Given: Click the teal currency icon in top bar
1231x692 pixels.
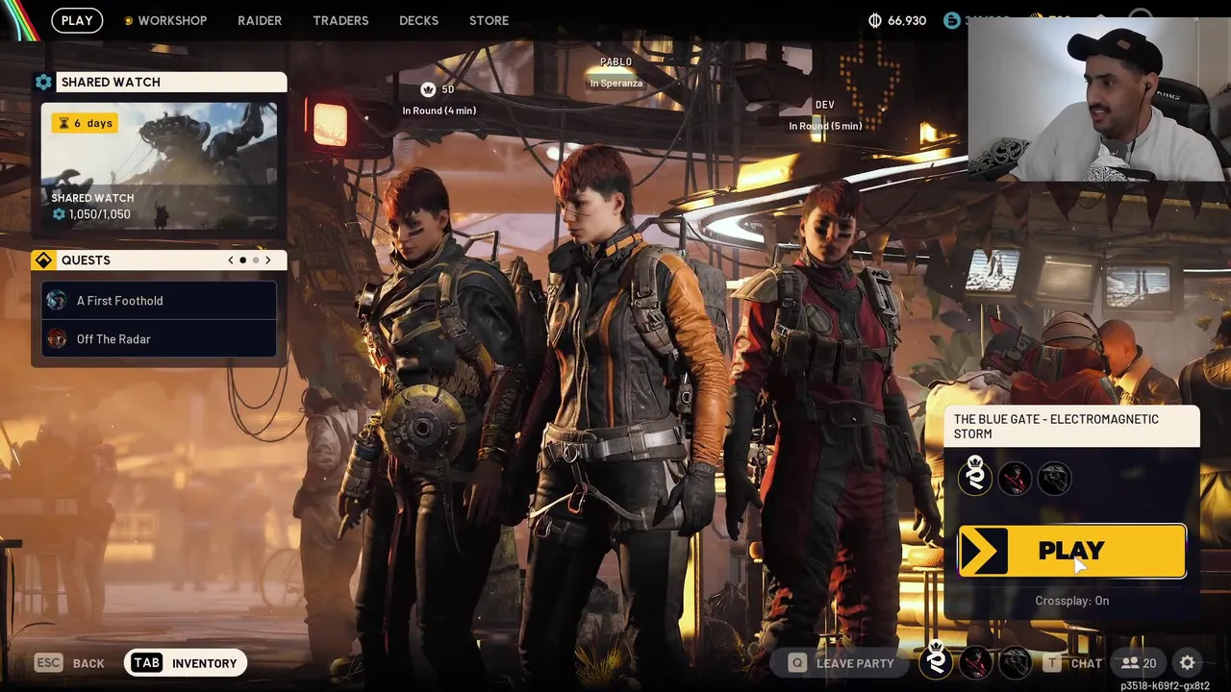Looking at the screenshot, I should pos(952,20).
